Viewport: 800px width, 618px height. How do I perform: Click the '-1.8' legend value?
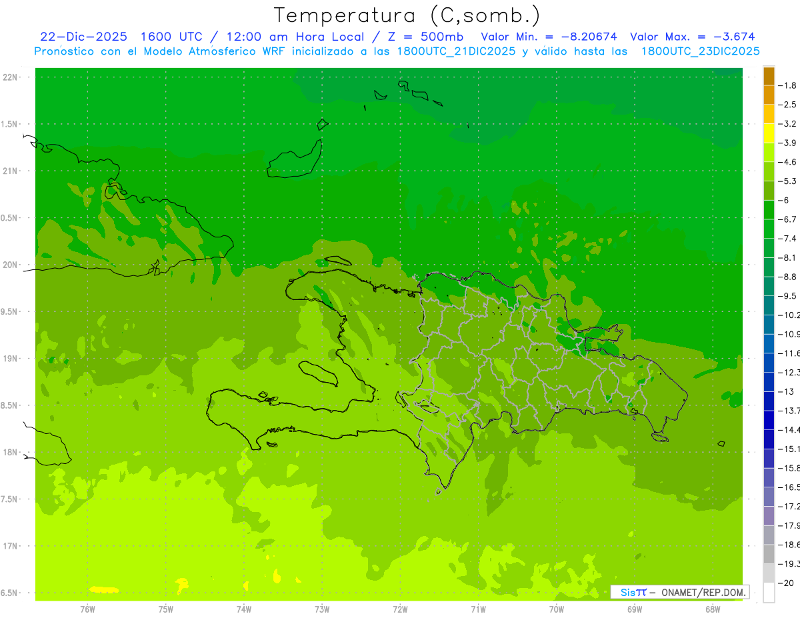[x=787, y=85]
